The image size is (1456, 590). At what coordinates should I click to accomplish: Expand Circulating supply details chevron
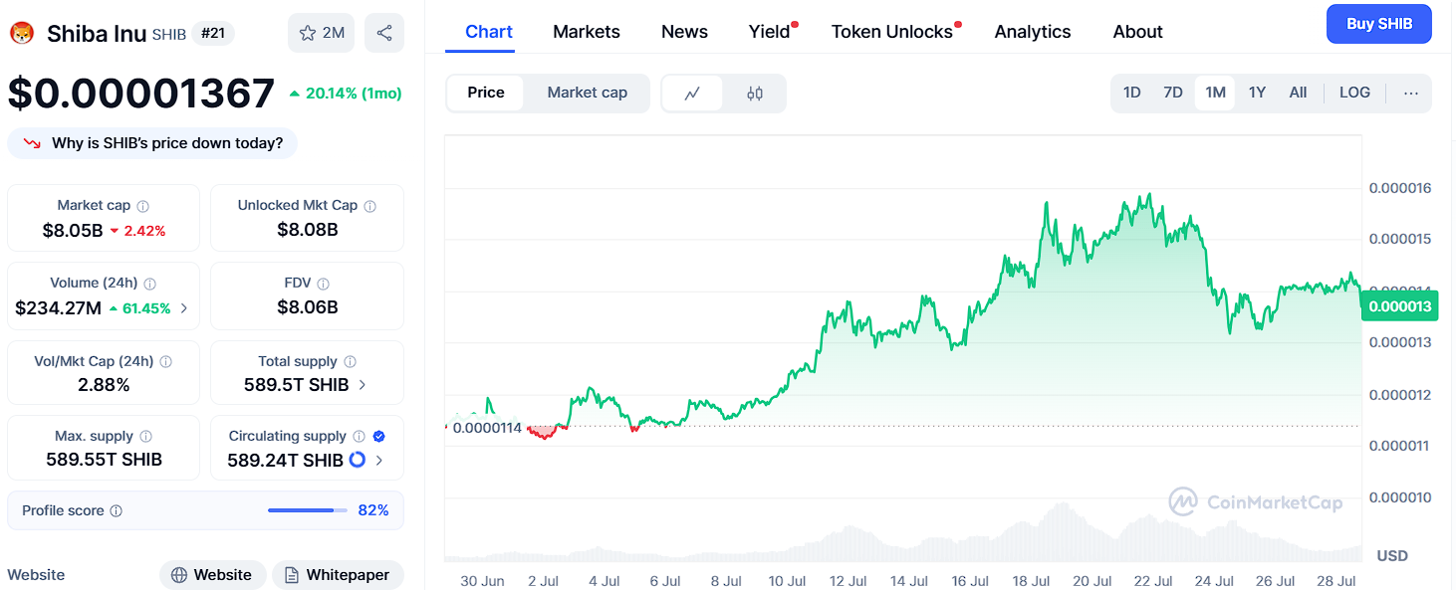[379, 460]
